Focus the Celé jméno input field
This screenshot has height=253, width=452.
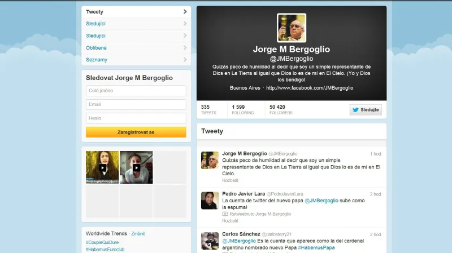(136, 91)
